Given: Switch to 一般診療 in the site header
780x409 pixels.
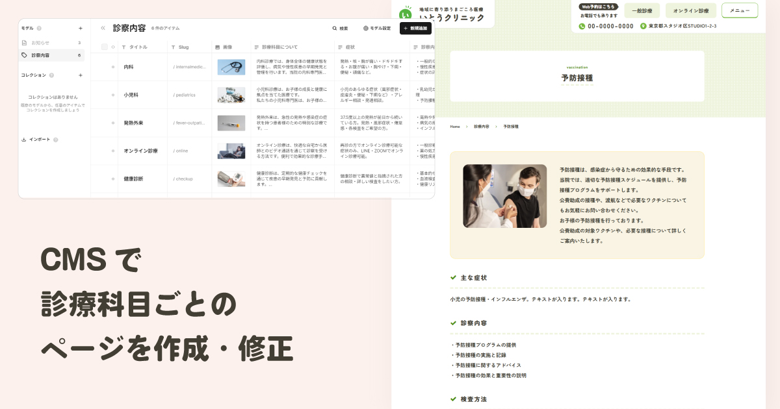Looking at the screenshot, I should (x=642, y=11).
